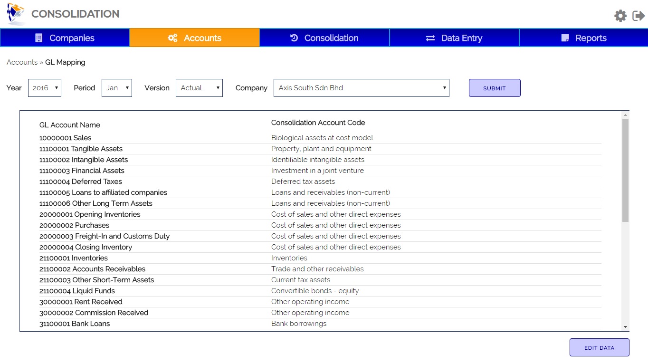
Task: Click the table's vertical scrollbar thumb
Action: 625,170
